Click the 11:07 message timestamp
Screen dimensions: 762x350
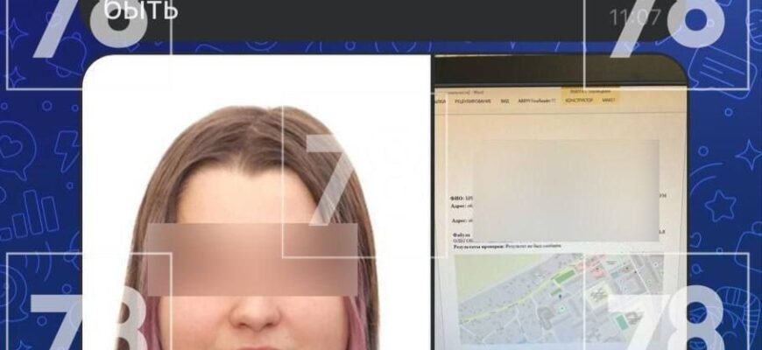pyautogui.click(x=635, y=18)
